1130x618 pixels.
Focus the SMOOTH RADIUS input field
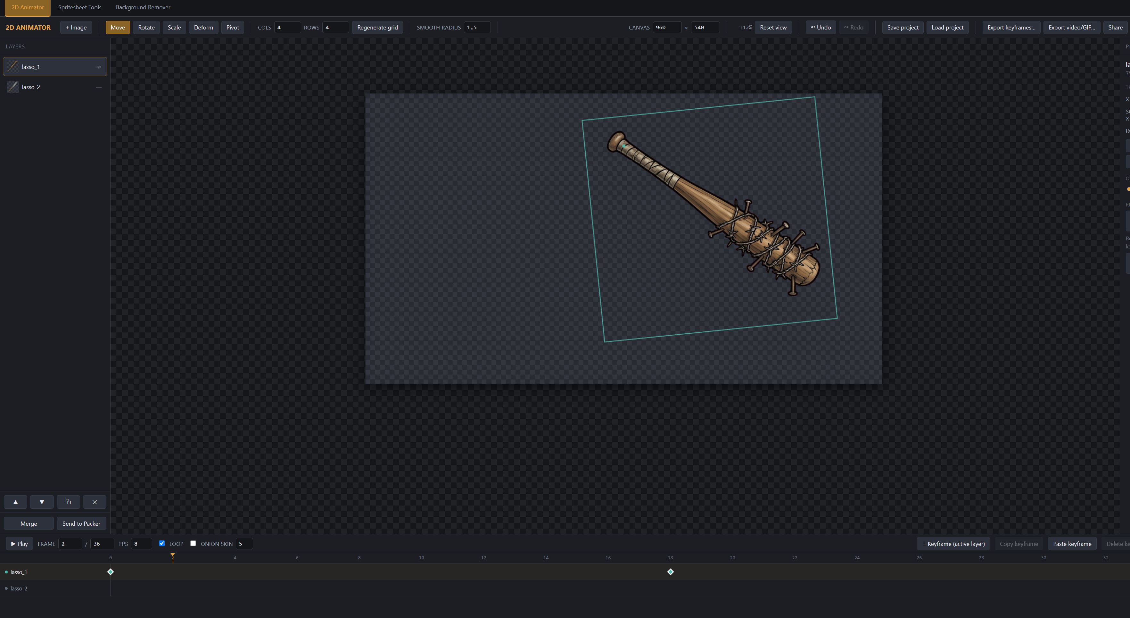click(x=477, y=27)
